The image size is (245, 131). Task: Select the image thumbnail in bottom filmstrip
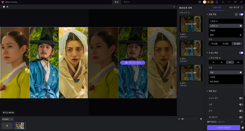click(20, 126)
